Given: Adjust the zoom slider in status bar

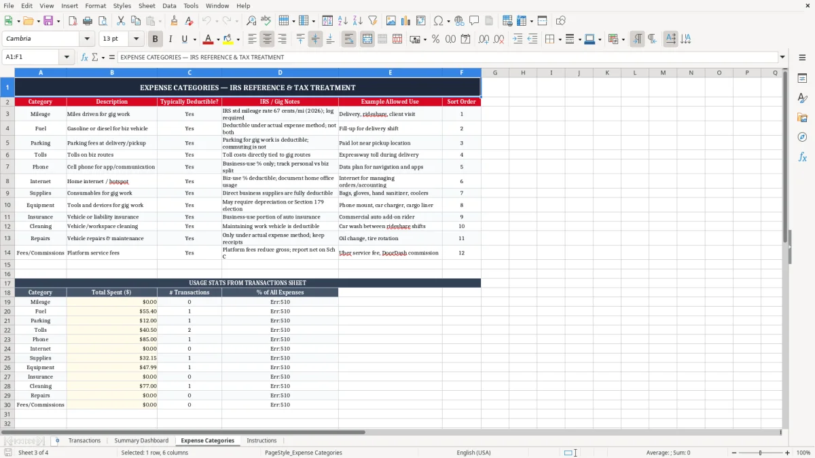Looking at the screenshot, I should [x=760, y=453].
